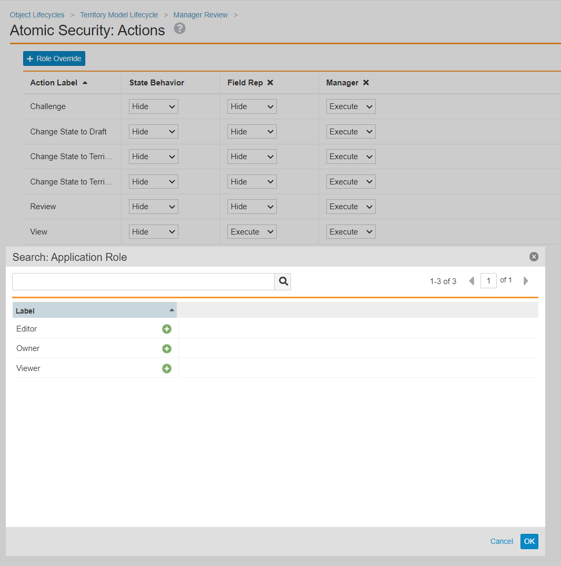Screen dimensions: 561x566
Task: Add the Viewer role with plus icon
Action: (167, 368)
